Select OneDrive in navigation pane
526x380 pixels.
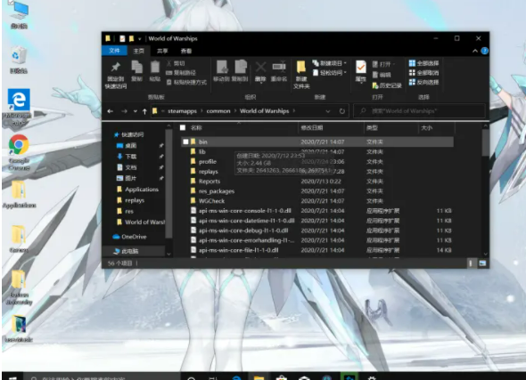point(134,237)
